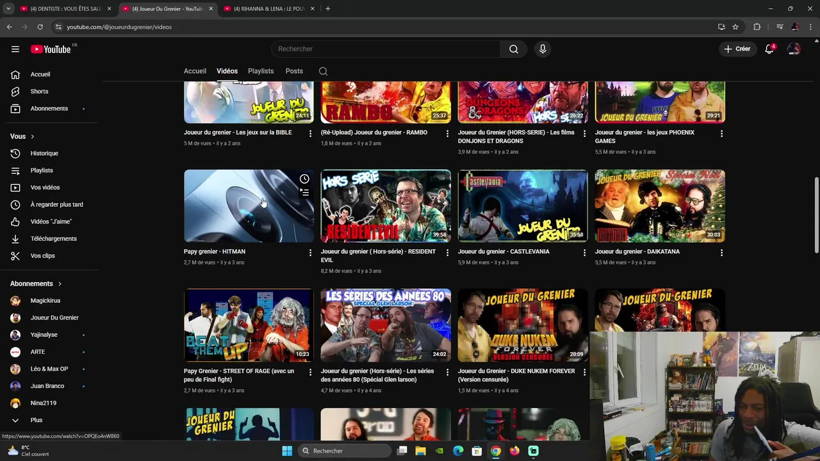Open options menu for RAMBO video
The width and height of the screenshot is (820, 461).
click(448, 134)
